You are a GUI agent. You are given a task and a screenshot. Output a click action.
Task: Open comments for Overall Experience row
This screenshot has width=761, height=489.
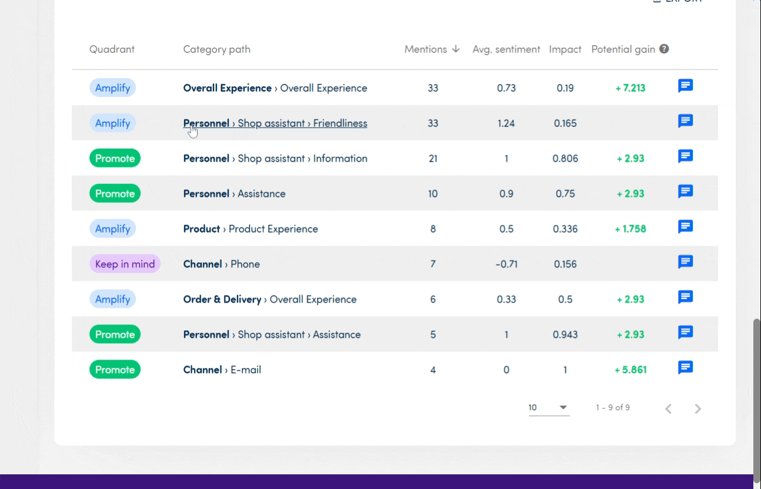point(685,86)
